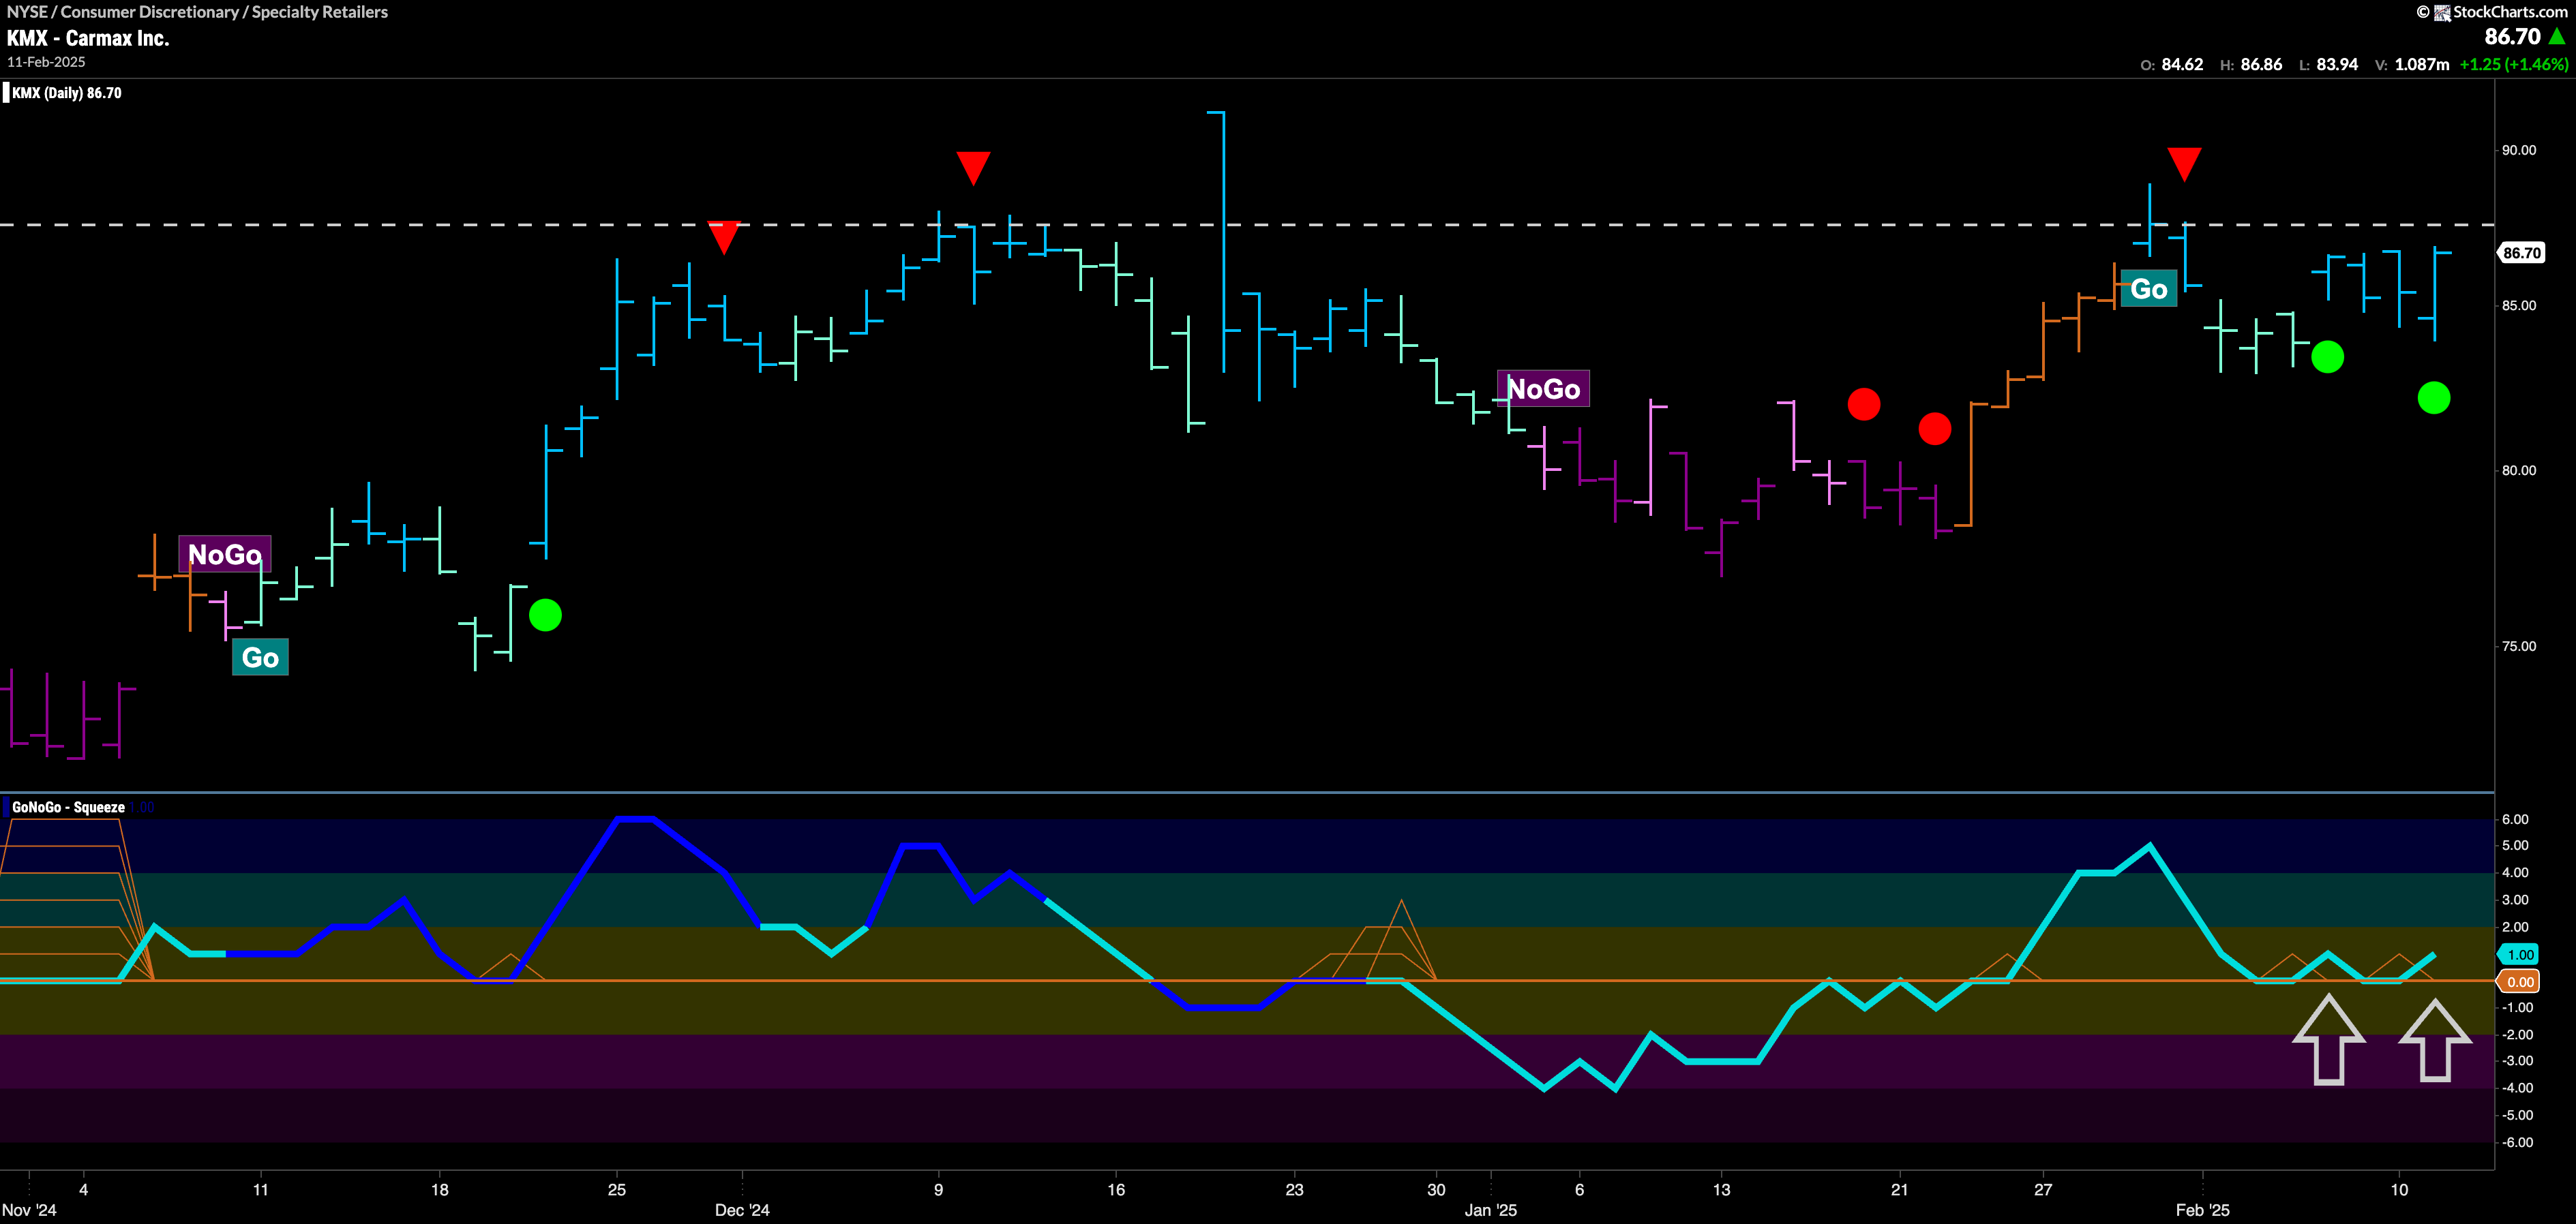Click the cyan 1.00 oscillator value tag
The width and height of the screenshot is (2576, 1224).
(x=2520, y=954)
